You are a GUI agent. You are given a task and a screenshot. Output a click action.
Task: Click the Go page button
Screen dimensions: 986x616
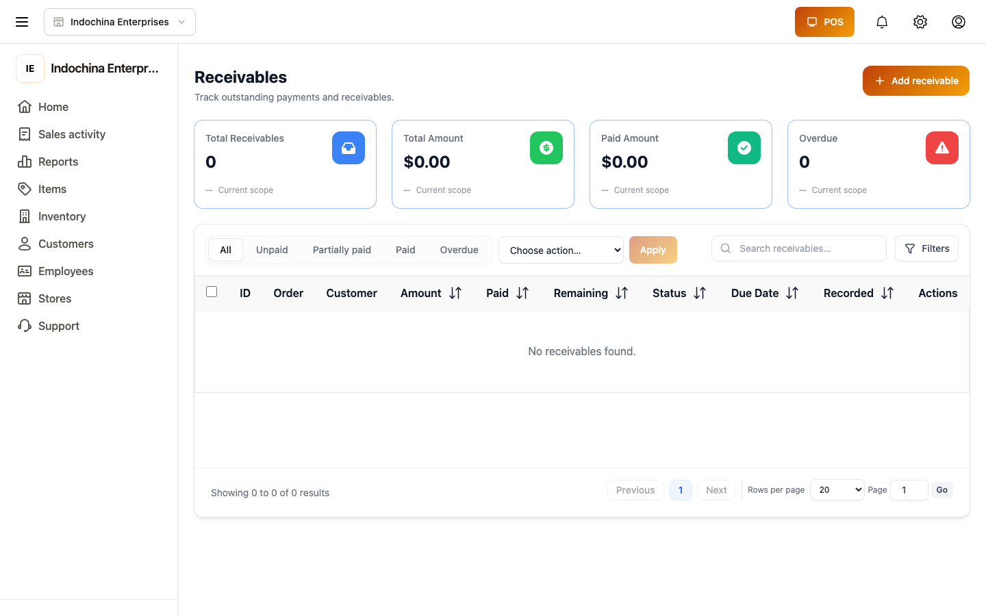point(942,490)
